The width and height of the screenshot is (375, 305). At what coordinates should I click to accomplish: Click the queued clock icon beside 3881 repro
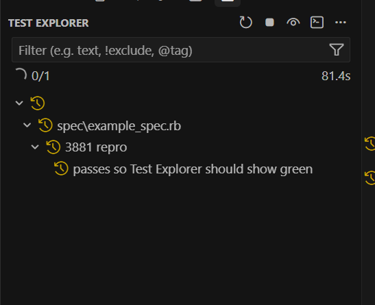point(53,147)
